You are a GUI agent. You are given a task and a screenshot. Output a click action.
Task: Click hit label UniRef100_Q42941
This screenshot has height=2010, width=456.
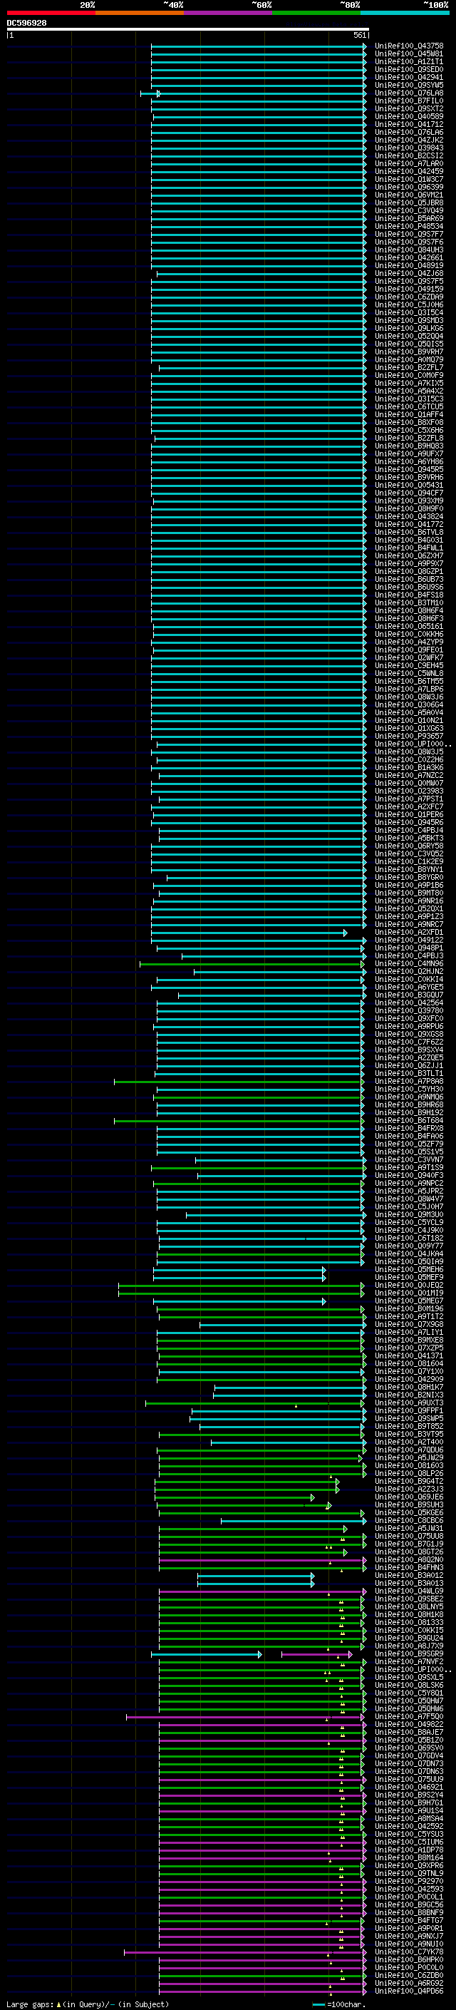click(x=409, y=77)
